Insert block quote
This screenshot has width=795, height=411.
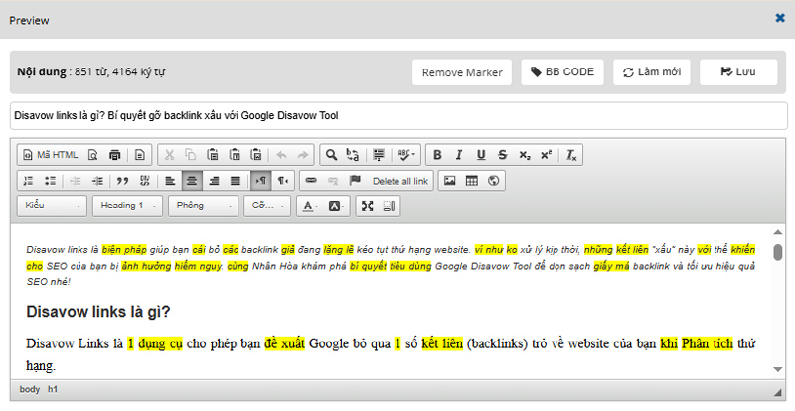coord(124,181)
